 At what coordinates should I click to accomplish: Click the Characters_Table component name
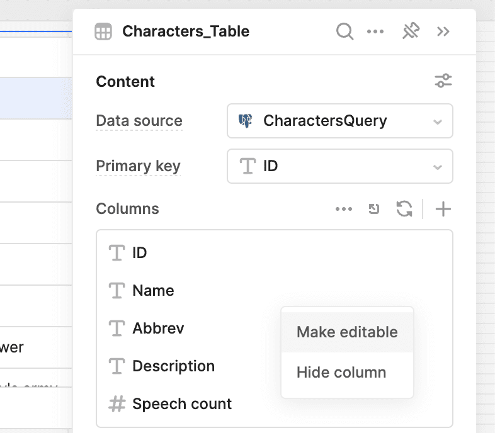186,31
